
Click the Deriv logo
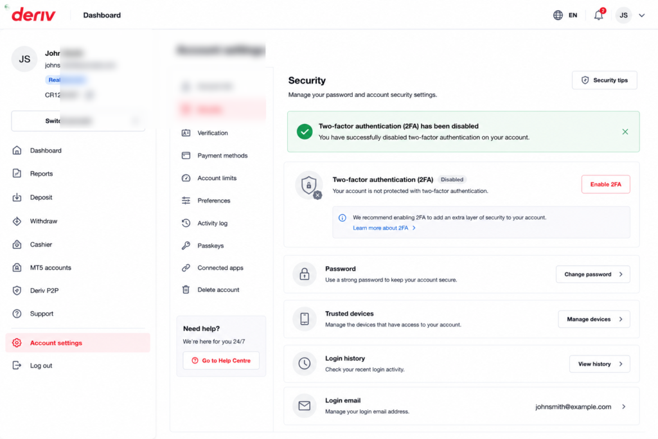33,15
